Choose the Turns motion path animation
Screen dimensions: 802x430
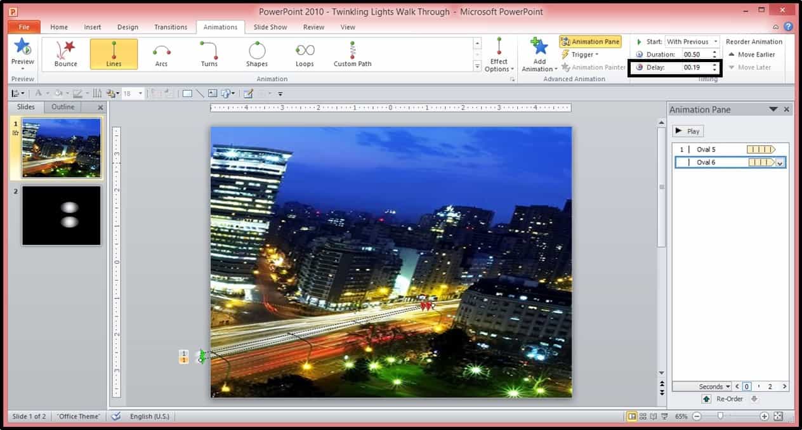(209, 54)
